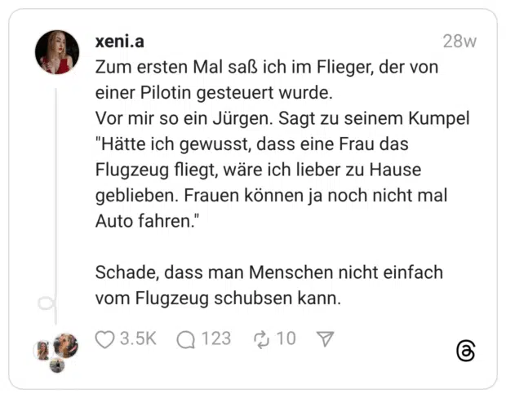Image resolution: width=506 pixels, height=398 pixels.
Task: Open replies with the comment bubble icon
Action: coord(186,339)
